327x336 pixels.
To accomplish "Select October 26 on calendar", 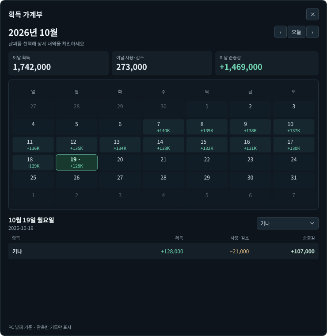I will point(76,180).
